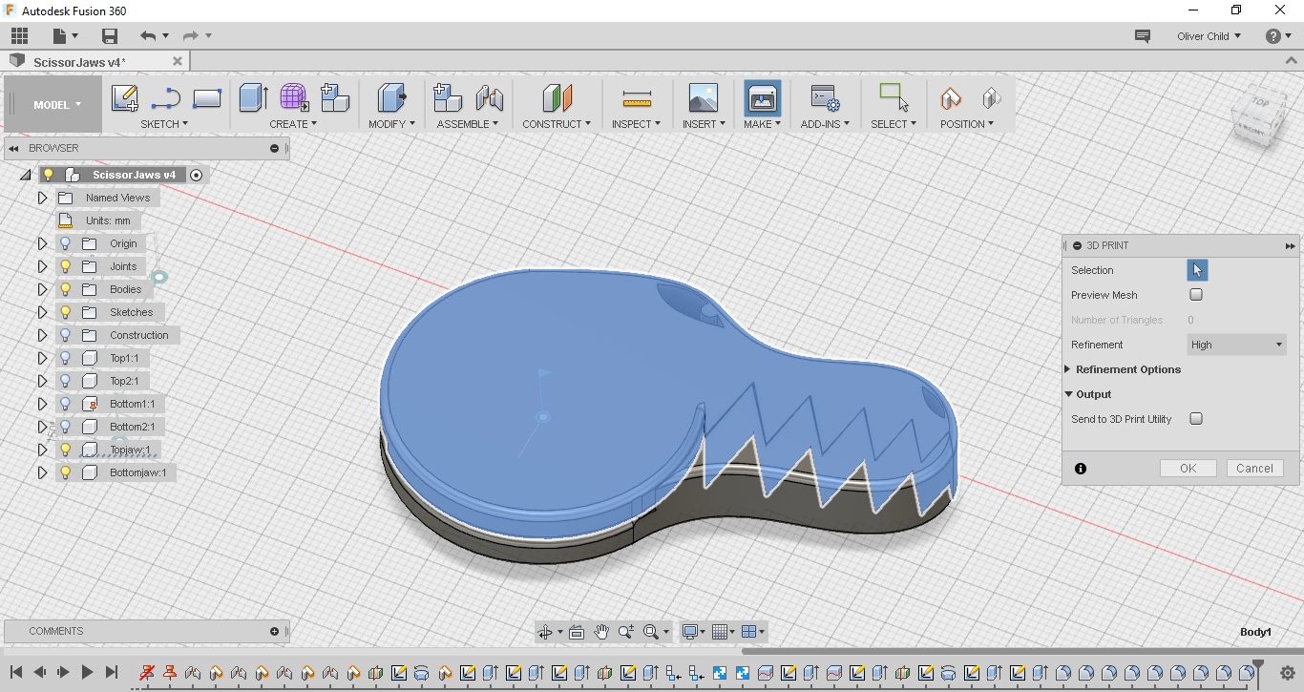Select the Press Pull modify icon
This screenshot has height=692, width=1304.
pyautogui.click(x=392, y=98)
